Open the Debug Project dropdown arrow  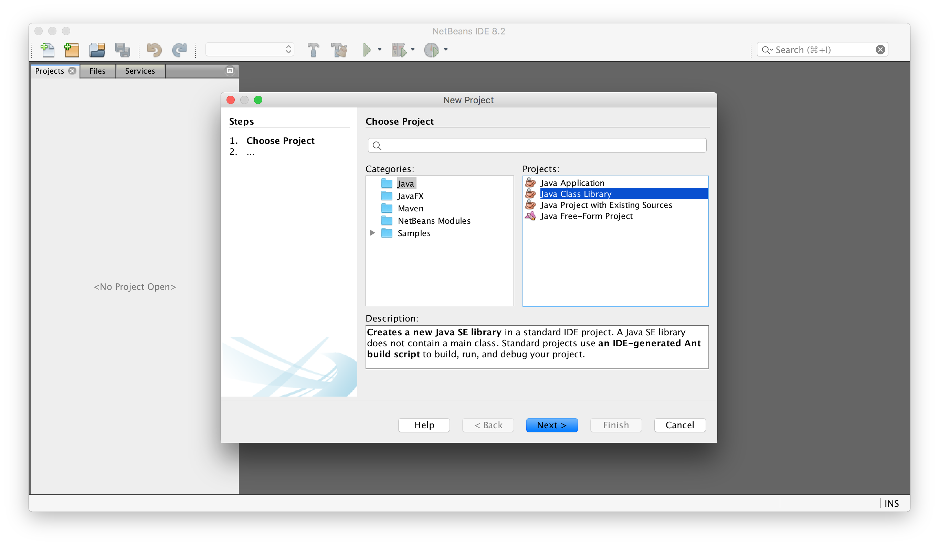tap(412, 50)
